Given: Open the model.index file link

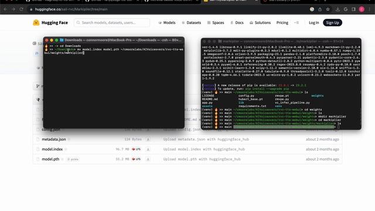Looking at the screenshot, I should point(52,149).
